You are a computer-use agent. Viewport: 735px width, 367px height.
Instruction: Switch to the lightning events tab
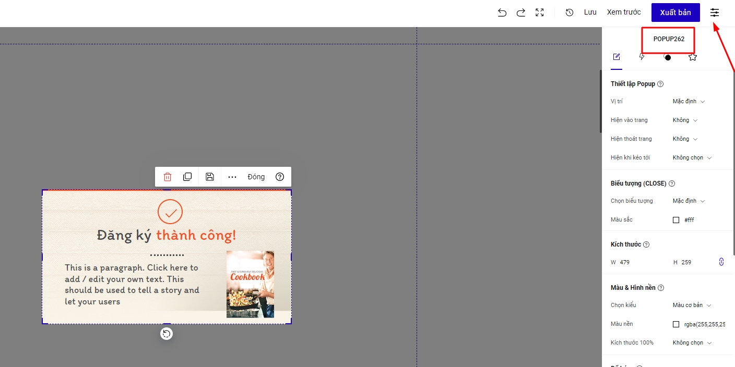point(642,57)
